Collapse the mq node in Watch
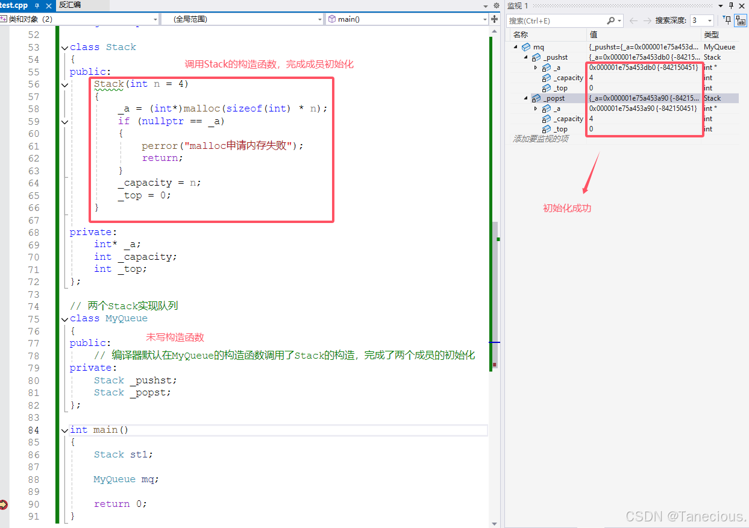The width and height of the screenshot is (749, 528). pos(516,47)
